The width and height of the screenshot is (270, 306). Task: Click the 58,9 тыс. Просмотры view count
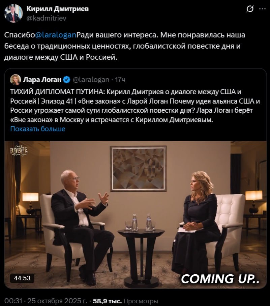tap(125, 301)
